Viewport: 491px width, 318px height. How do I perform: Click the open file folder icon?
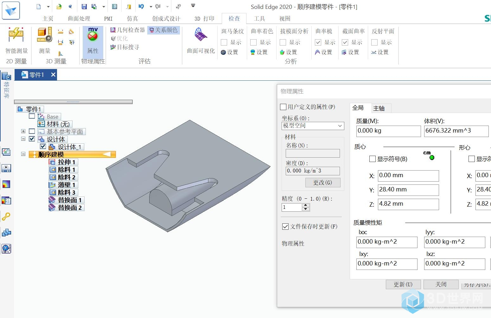pyautogui.click(x=59, y=6)
